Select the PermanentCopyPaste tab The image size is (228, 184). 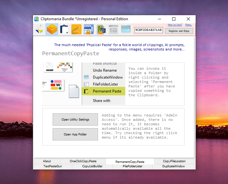point(130,162)
